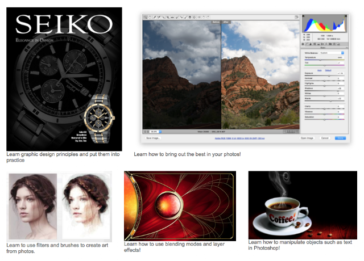This screenshot has width=364, height=261.
Task: Click the Temperature value field
Action: click(340, 57)
